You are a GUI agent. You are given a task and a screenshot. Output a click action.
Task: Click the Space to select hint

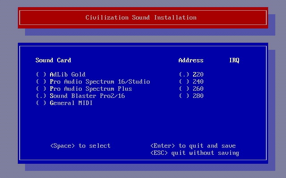80,146
